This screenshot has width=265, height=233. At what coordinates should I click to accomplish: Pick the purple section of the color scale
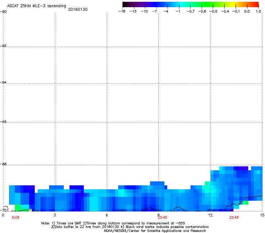(142, 5)
